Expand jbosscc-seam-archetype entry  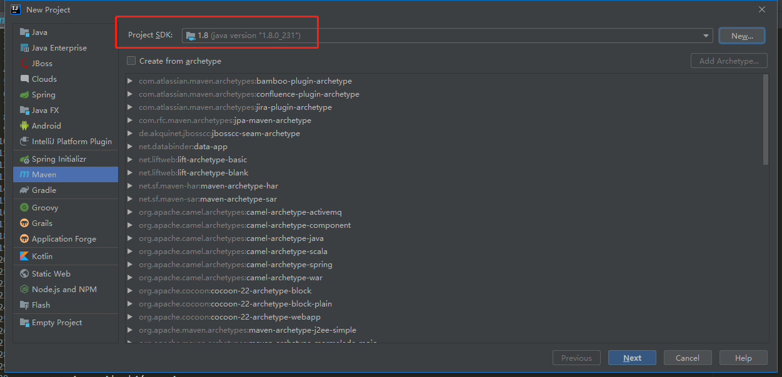tap(130, 134)
